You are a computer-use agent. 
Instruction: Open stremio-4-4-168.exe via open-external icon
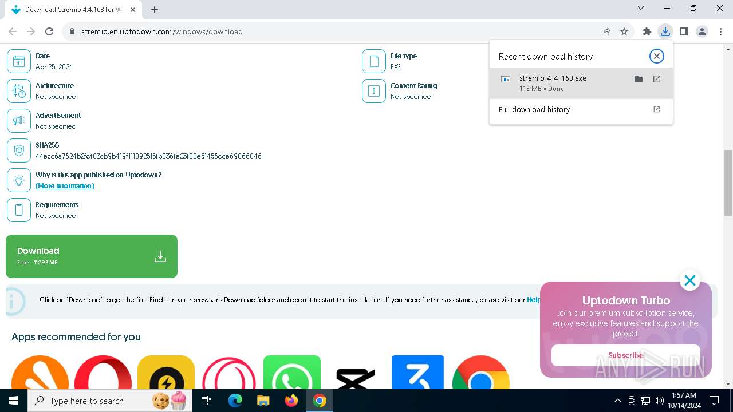tap(657, 79)
